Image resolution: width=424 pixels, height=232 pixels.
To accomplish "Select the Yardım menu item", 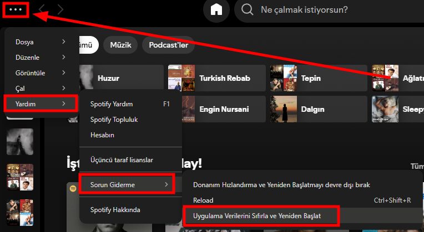I will tap(42, 104).
